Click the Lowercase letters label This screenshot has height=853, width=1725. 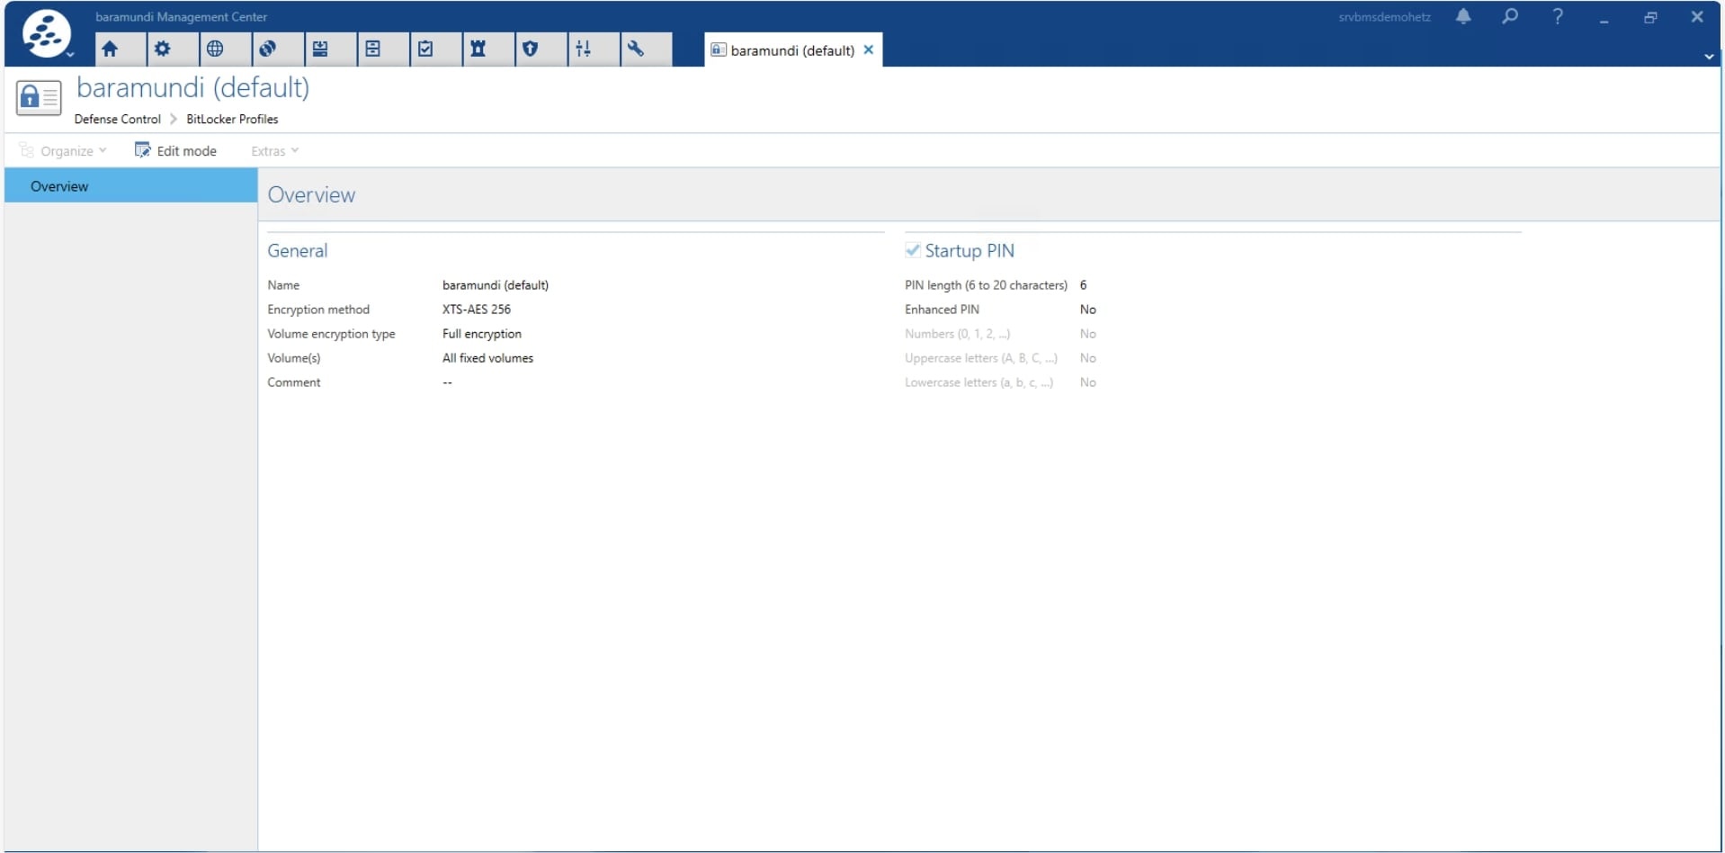[979, 382]
